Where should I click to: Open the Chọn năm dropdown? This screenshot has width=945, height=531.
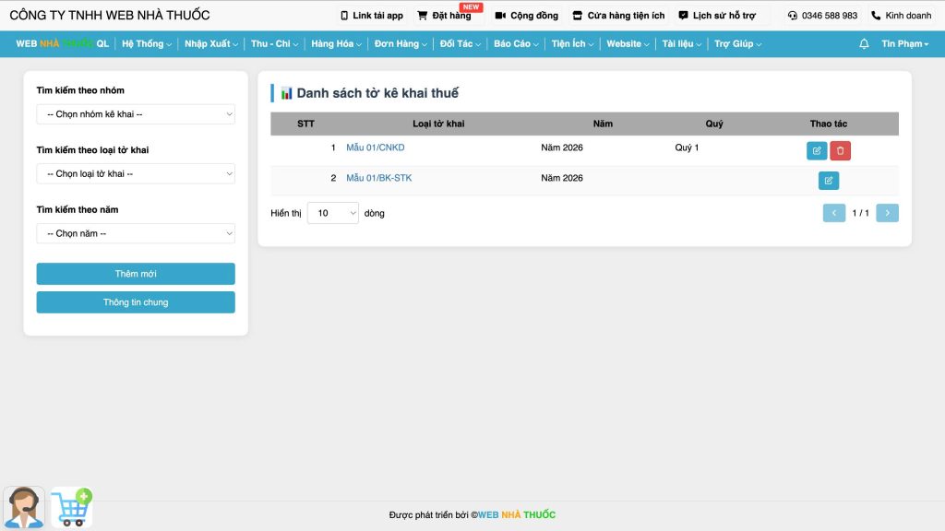tap(136, 233)
